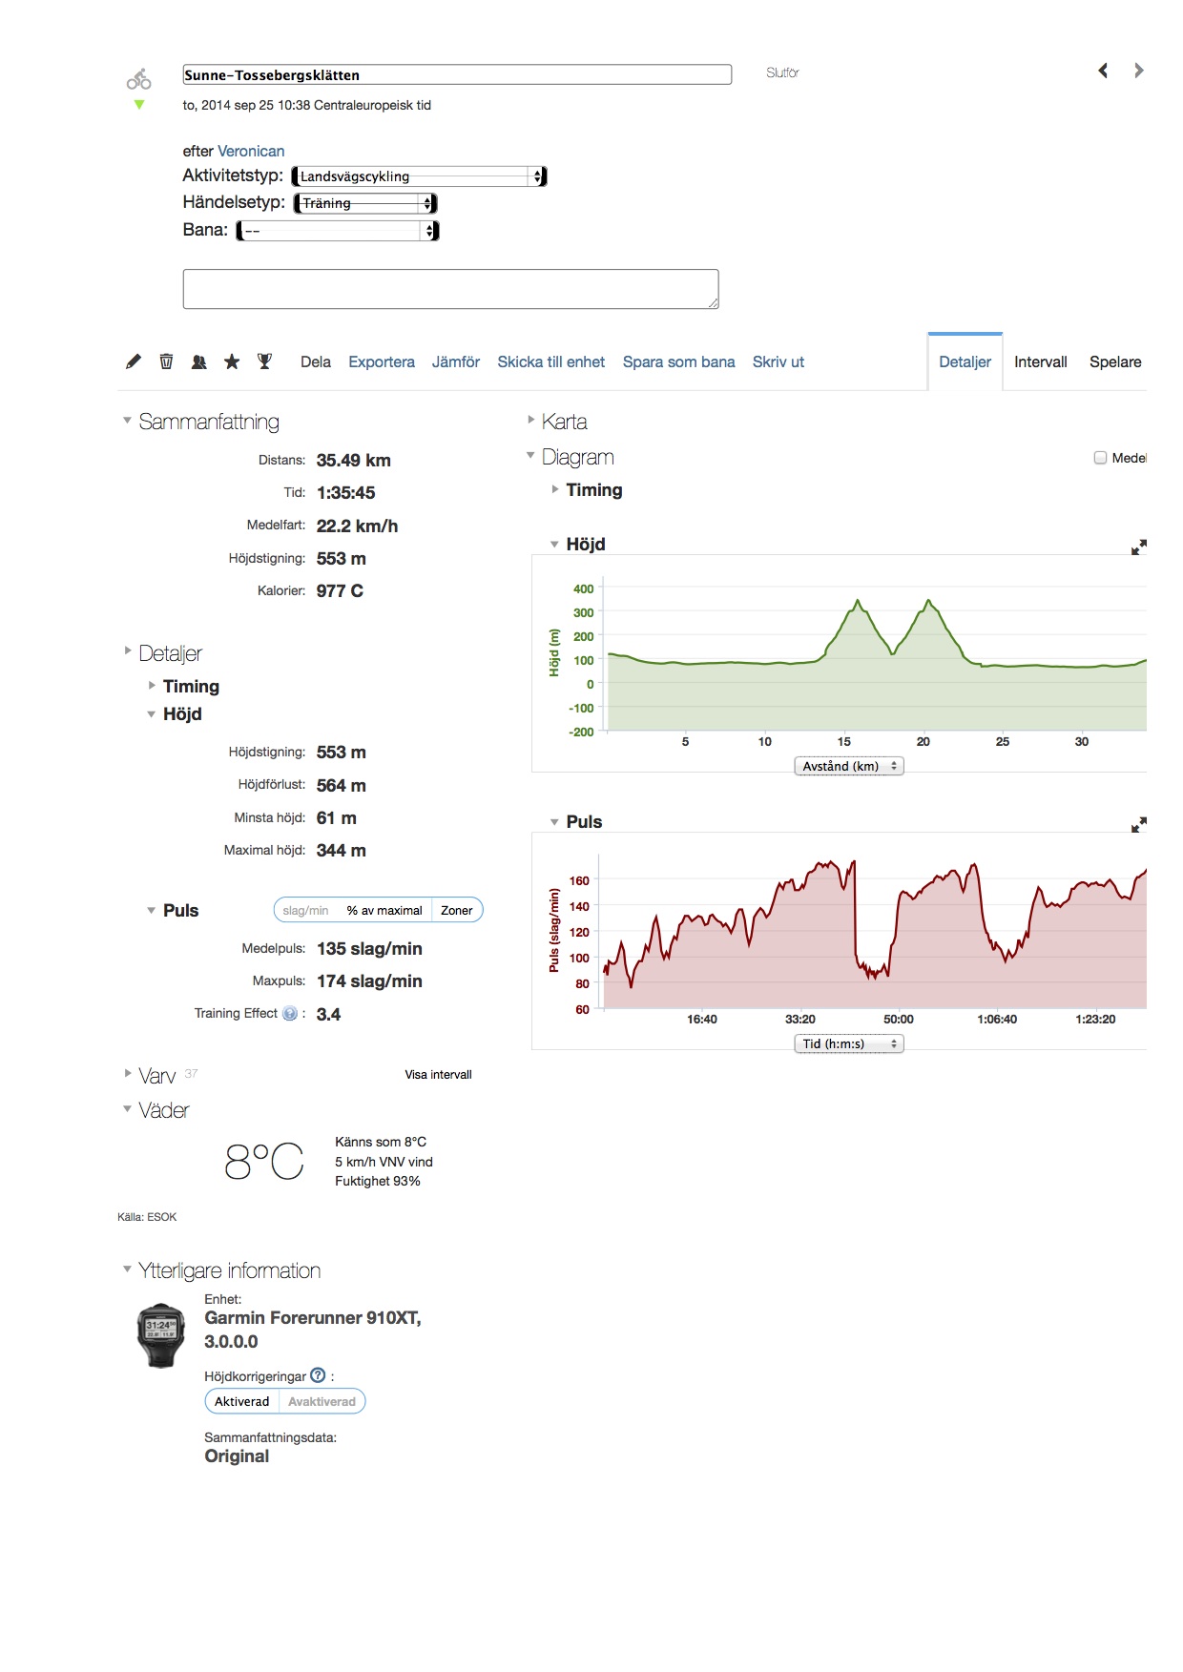Image resolution: width=1183 pixels, height=1672 pixels.
Task: Open the Spelare tab
Action: click(1114, 362)
